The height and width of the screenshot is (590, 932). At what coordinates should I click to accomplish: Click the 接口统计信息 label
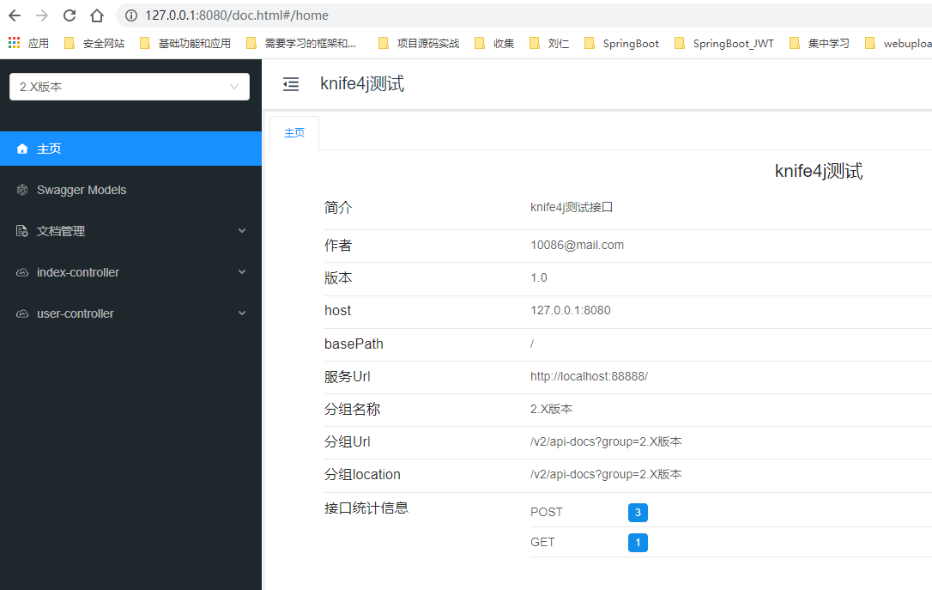tap(366, 508)
